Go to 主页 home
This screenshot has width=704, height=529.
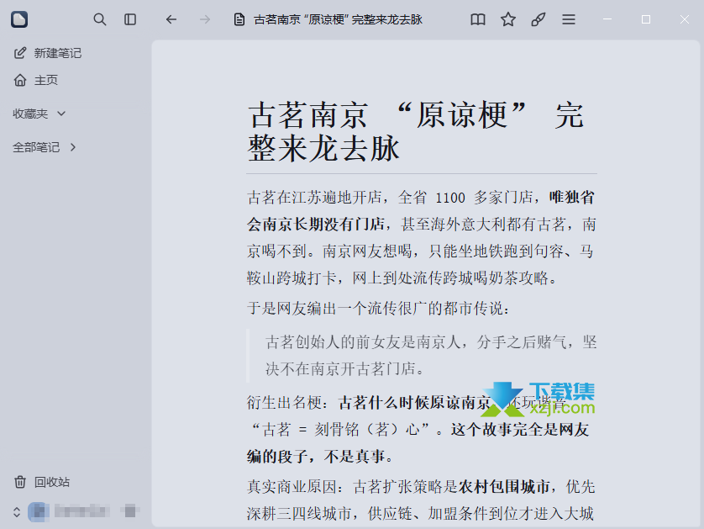coord(36,80)
